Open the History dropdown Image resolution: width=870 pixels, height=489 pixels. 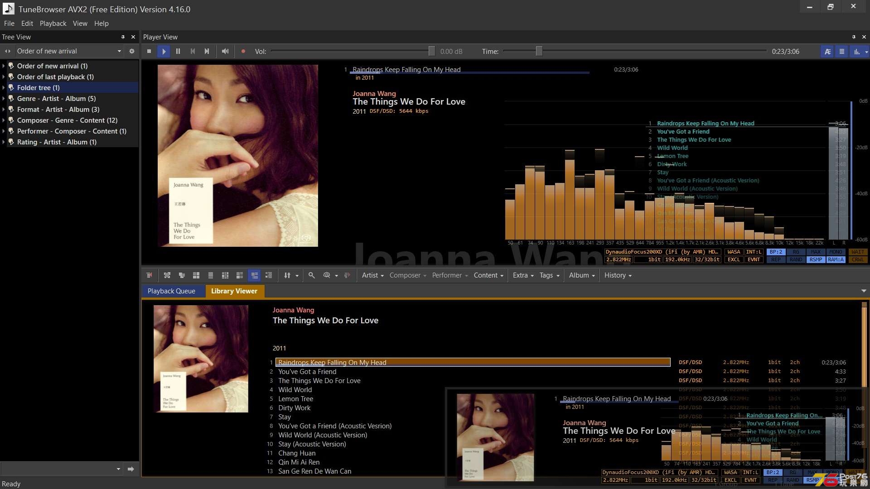[x=618, y=275]
